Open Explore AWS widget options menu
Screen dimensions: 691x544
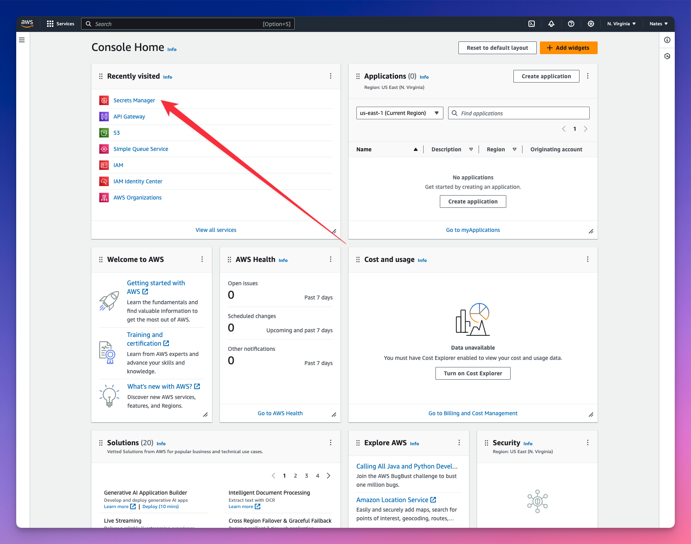coord(459,442)
